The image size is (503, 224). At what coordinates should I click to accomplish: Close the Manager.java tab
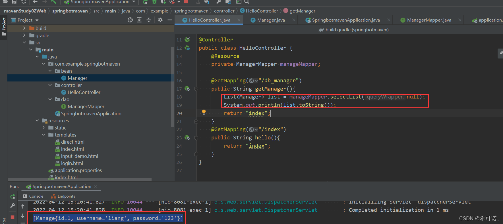coord(294,20)
